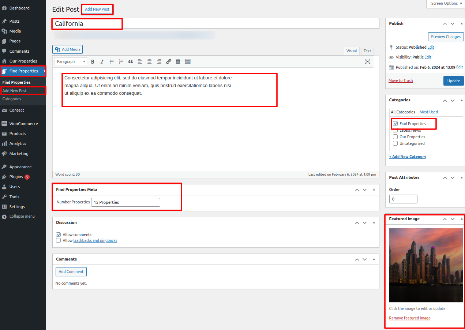Viewport: 465px width, 330px height.
Task: Disable the Allow comments checkbox
Action: [58, 235]
